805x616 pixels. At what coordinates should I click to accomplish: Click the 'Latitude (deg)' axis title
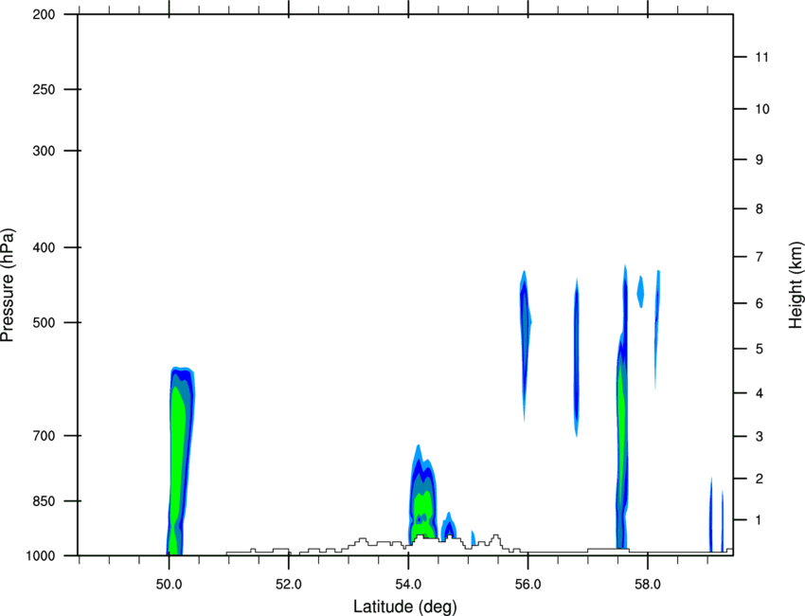click(x=404, y=607)
